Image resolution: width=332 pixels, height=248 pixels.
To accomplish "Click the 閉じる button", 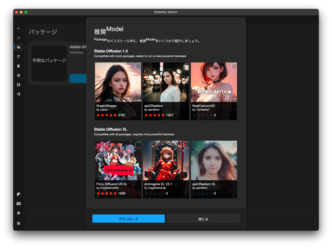I will click(203, 219).
